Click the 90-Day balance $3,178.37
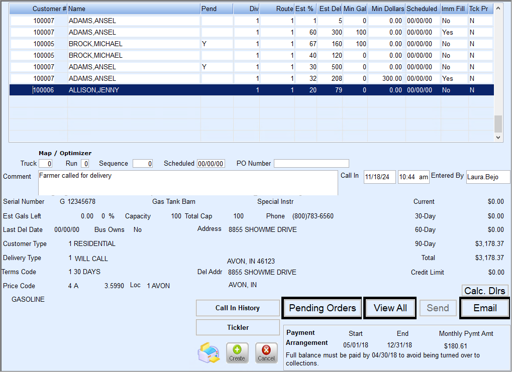 point(489,244)
